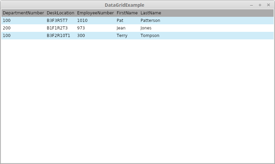The width and height of the screenshot is (275, 164).
Task: Click the FirstName column header
Action: point(127,13)
